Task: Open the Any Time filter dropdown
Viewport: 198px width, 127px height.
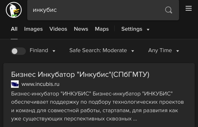Action: 164,50
